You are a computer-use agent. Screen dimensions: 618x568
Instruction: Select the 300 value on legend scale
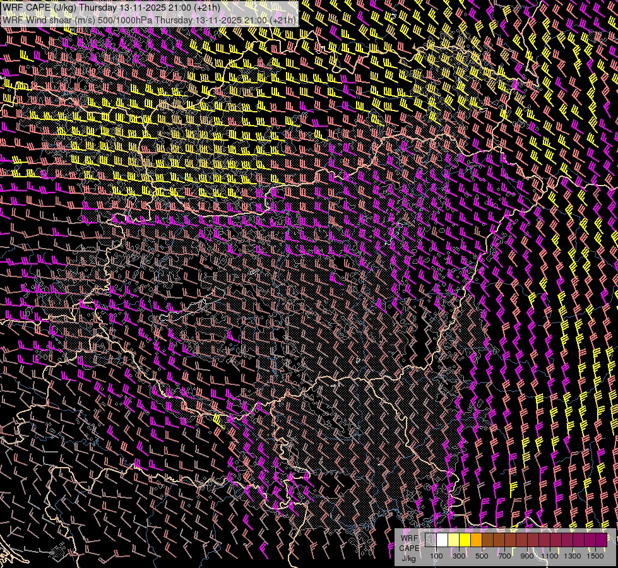point(459,556)
